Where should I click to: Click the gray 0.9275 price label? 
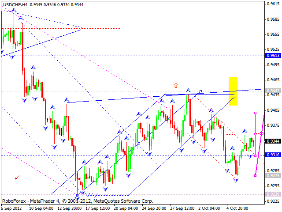(273, 176)
